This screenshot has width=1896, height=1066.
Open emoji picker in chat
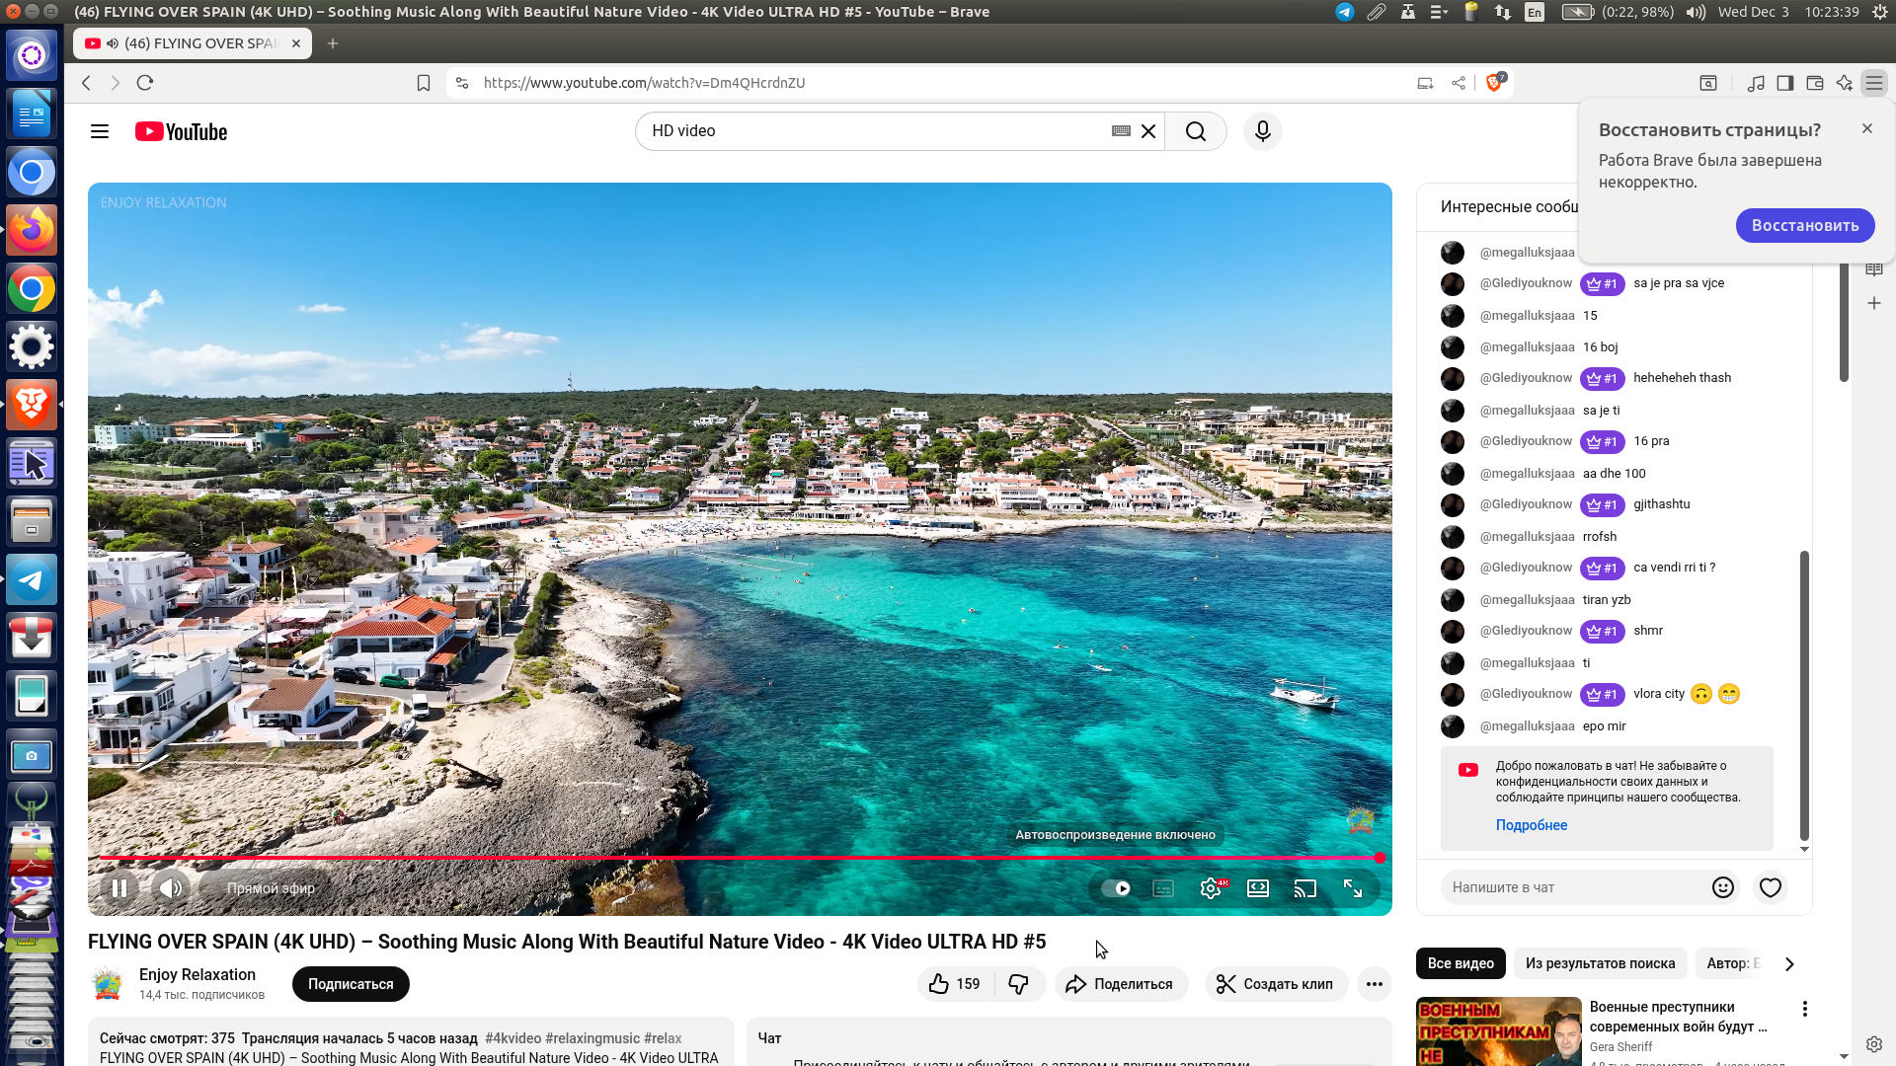tap(1722, 887)
